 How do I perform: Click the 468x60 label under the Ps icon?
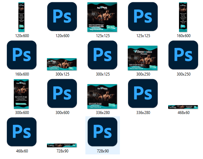[22, 151]
